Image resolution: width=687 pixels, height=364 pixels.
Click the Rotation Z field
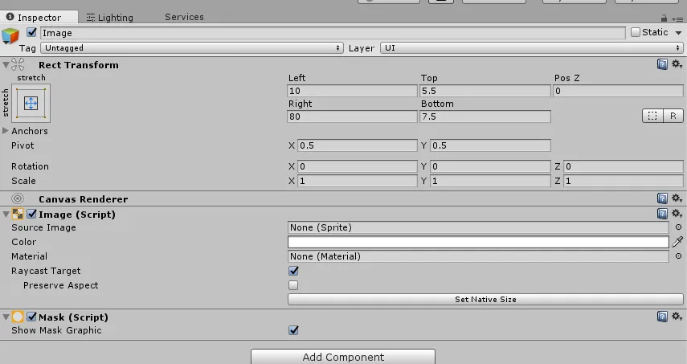point(623,166)
